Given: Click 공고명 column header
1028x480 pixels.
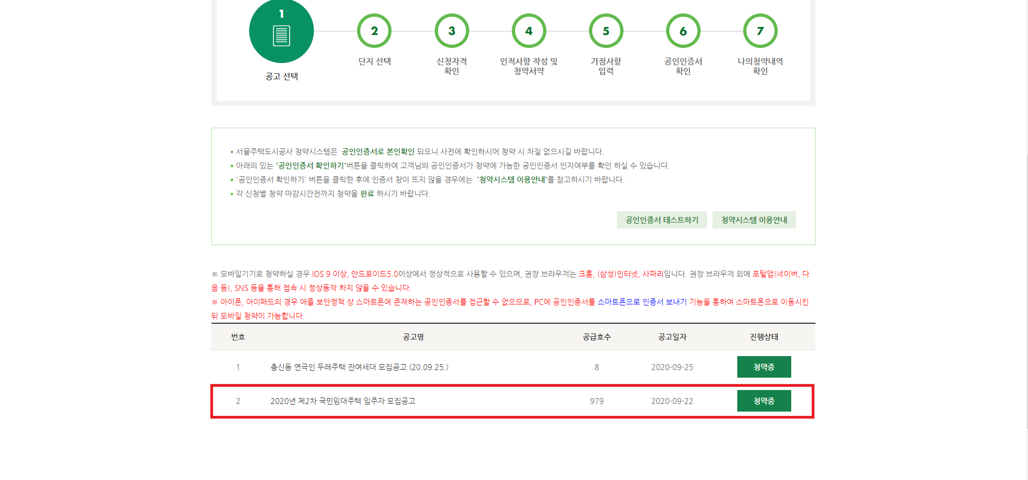Looking at the screenshot, I should click(413, 337).
